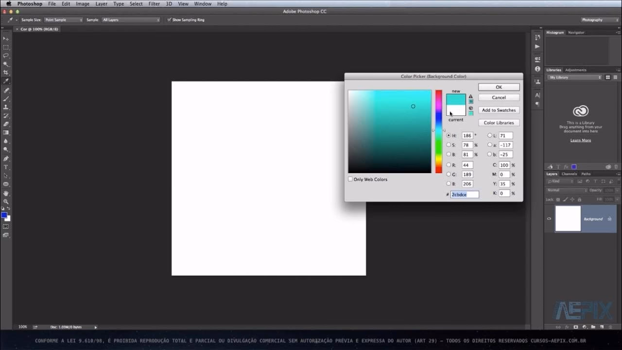This screenshot has height=350, width=622.
Task: Select the S saturation radio button
Action: point(449,145)
